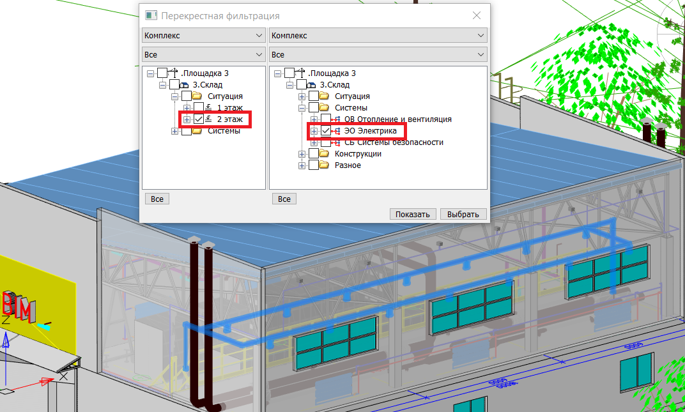Enable the СБ Системы безопасности checkbox
The height and width of the screenshot is (412, 685).
[x=327, y=144]
